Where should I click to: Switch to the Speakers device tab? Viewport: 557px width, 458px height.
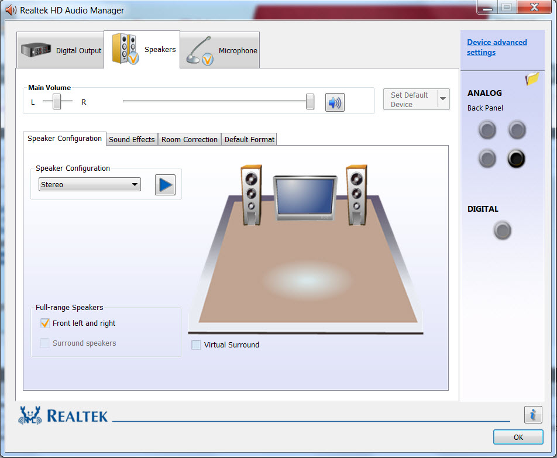coord(142,49)
